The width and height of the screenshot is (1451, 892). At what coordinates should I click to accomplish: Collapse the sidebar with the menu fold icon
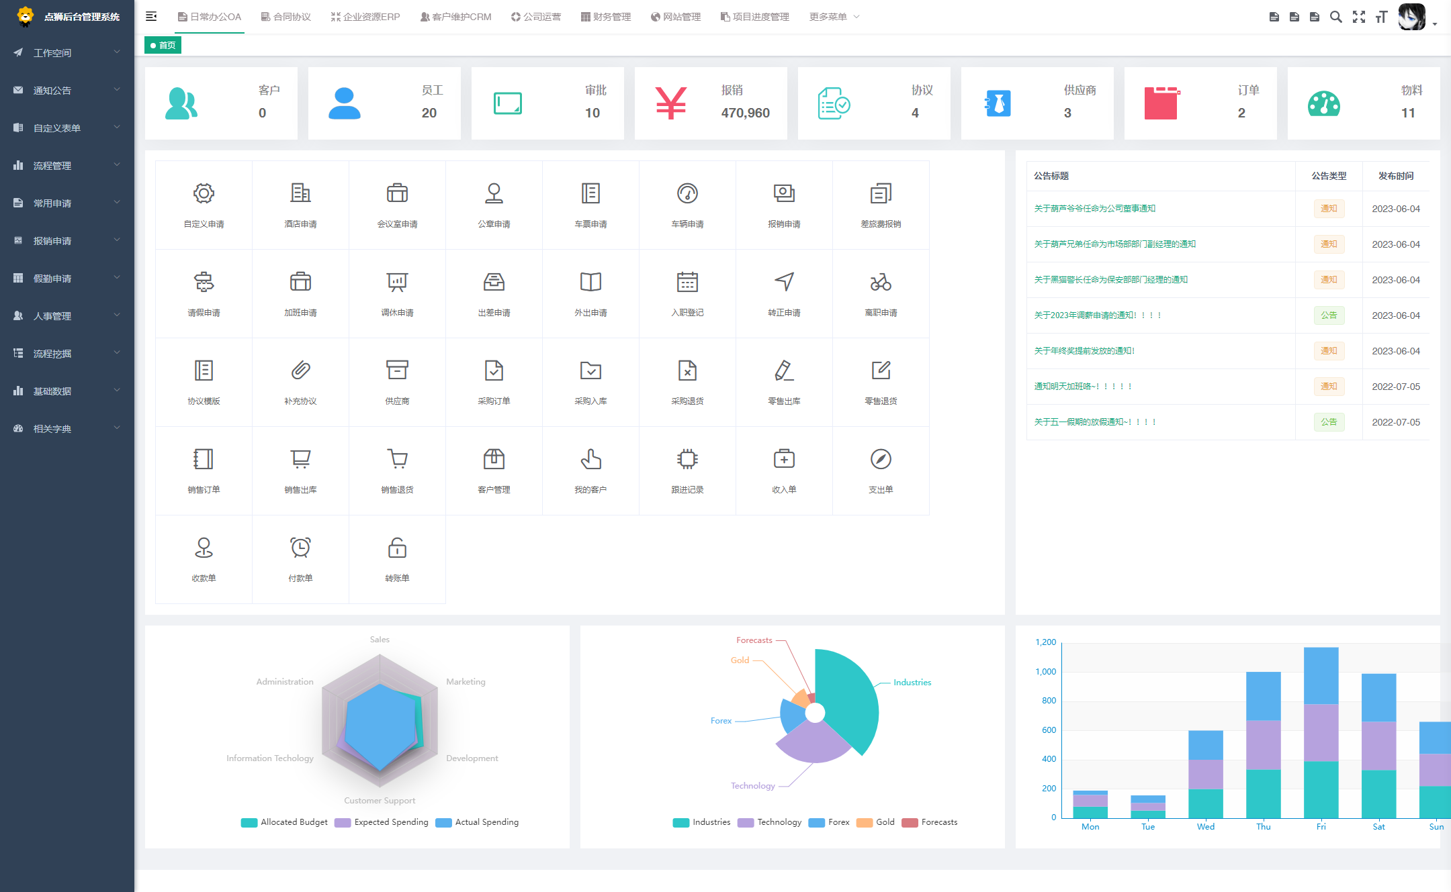point(151,17)
